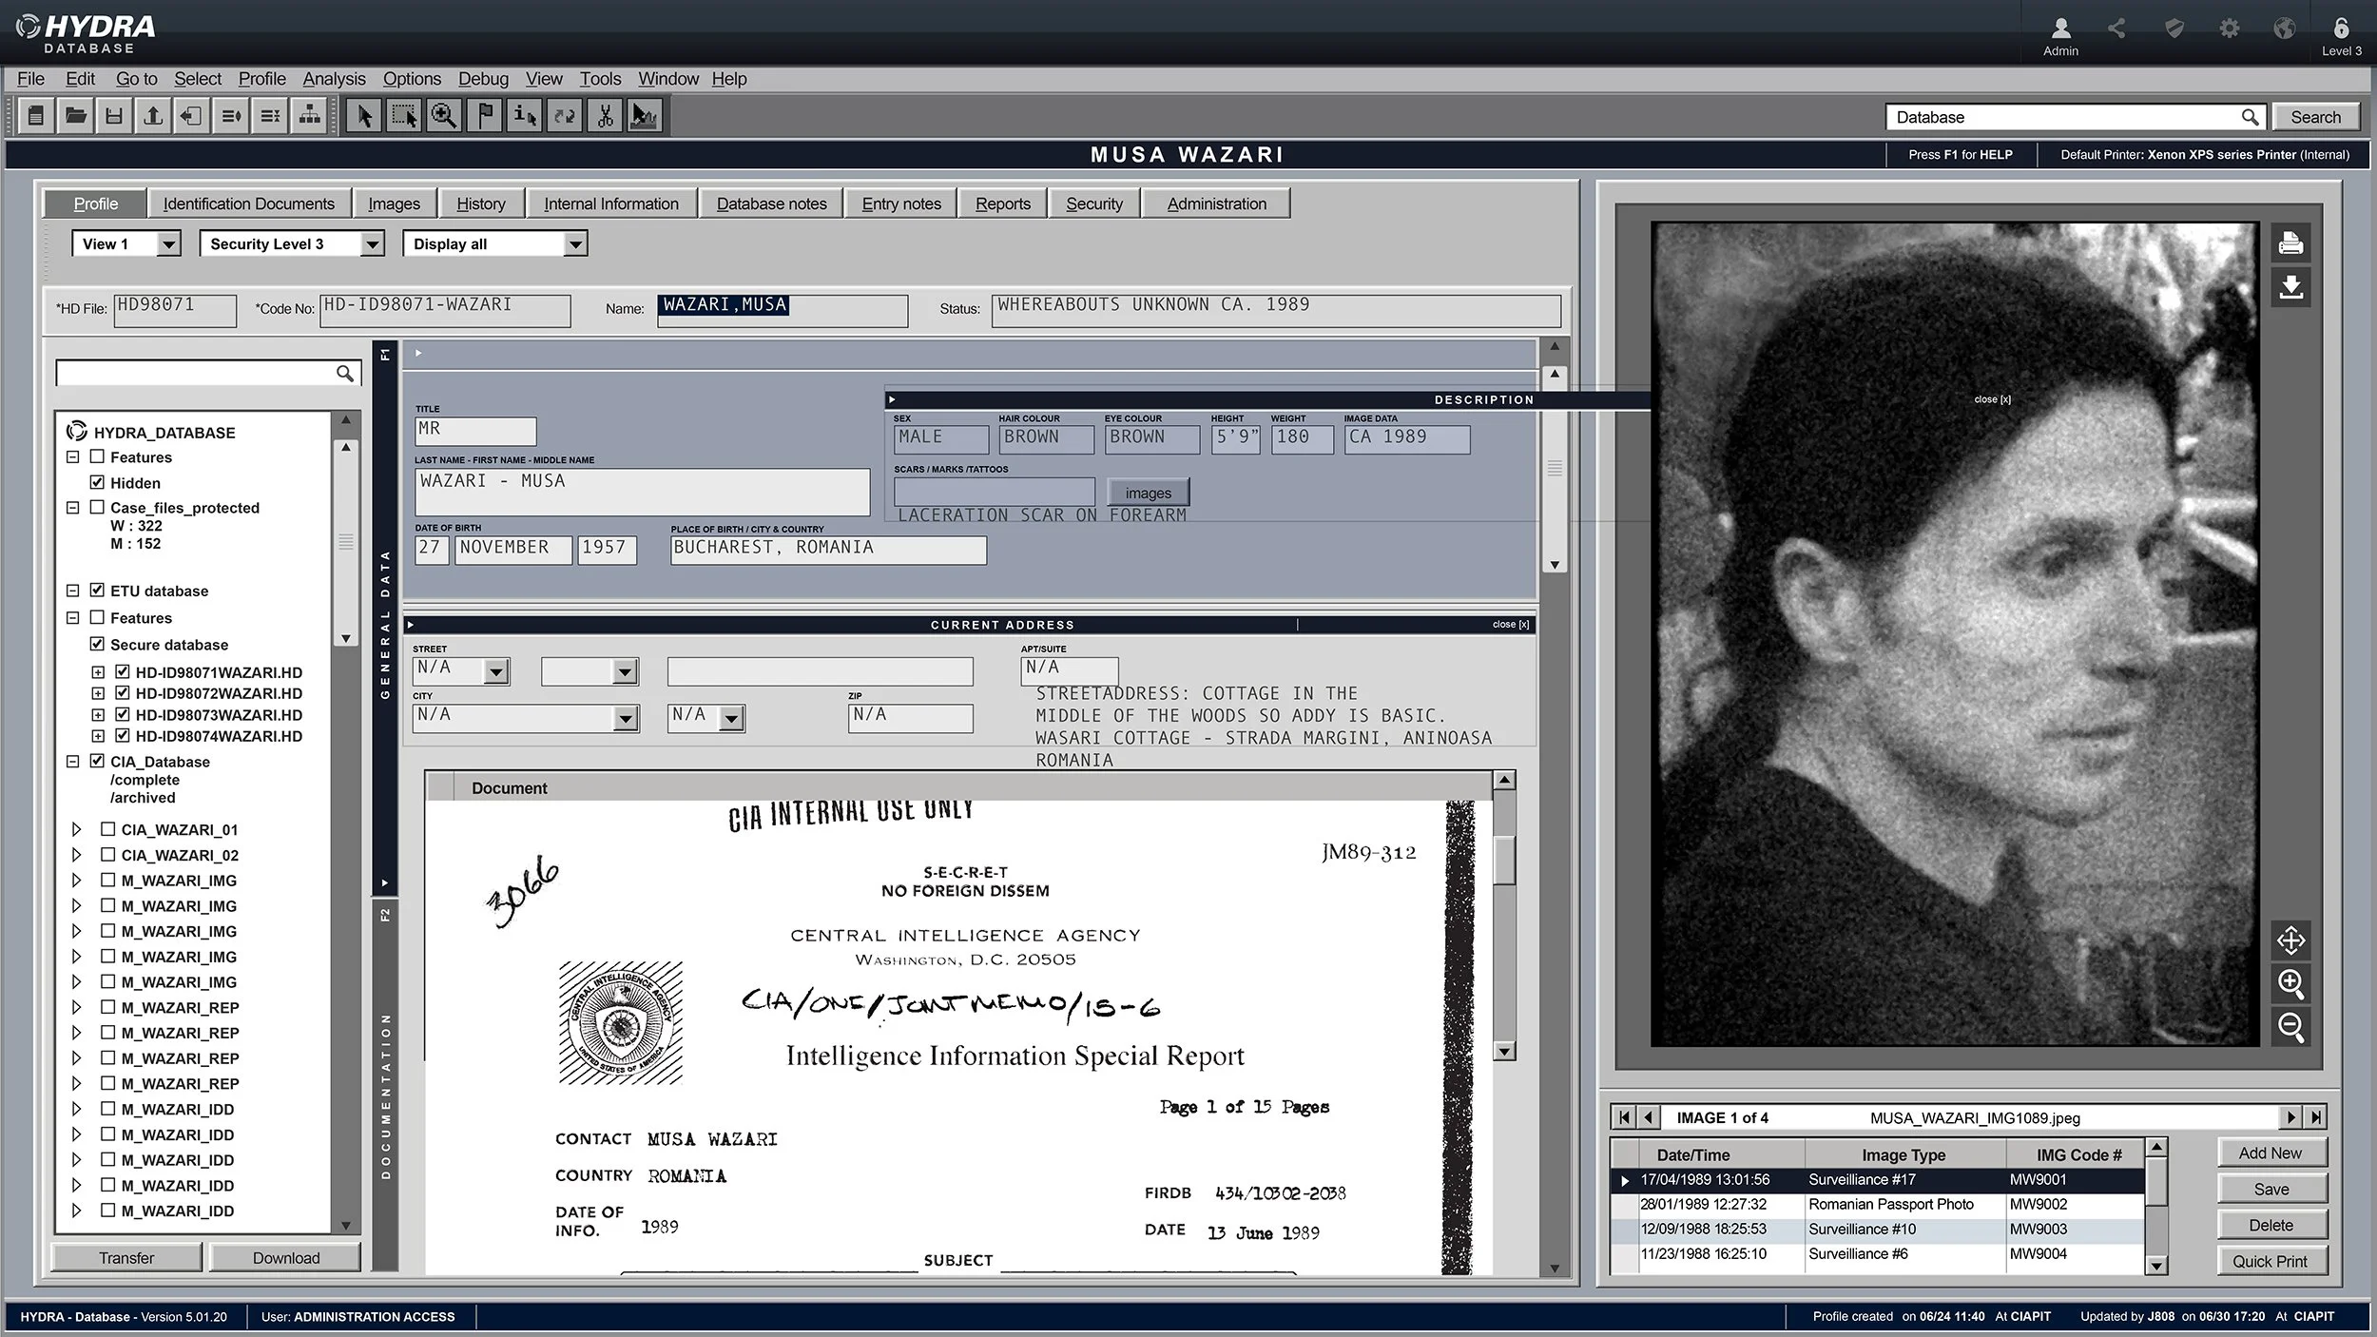2377x1337 pixels.
Task: Uncheck the Secure database checkbox
Action: [97, 644]
